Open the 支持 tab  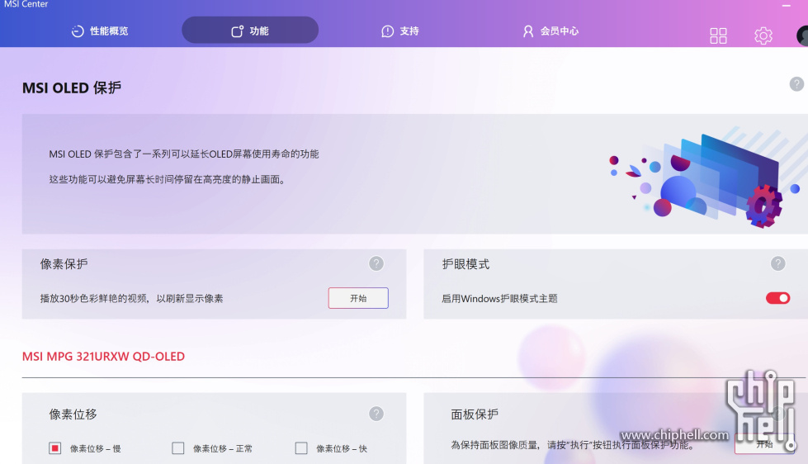coord(400,31)
